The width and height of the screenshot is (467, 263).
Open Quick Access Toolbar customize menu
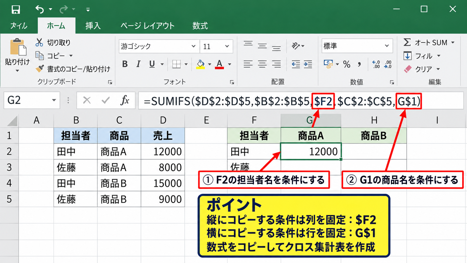tap(88, 10)
